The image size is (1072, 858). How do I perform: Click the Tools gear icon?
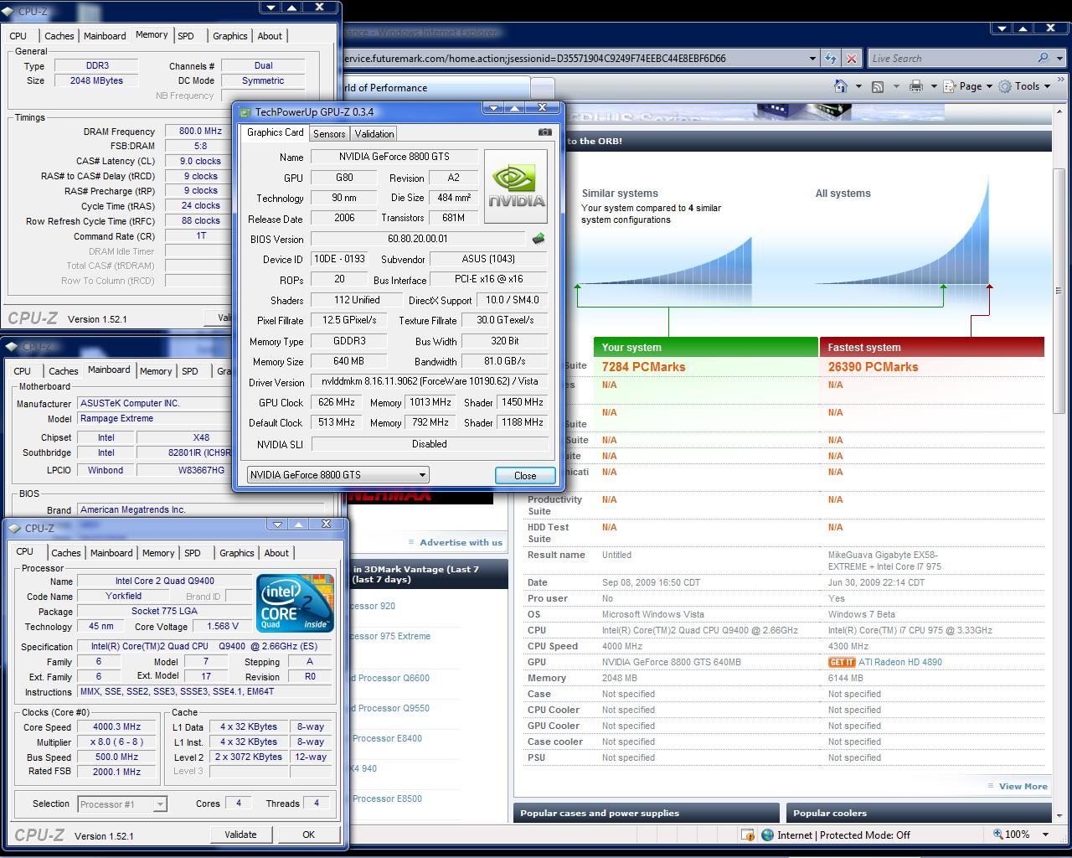(1005, 86)
